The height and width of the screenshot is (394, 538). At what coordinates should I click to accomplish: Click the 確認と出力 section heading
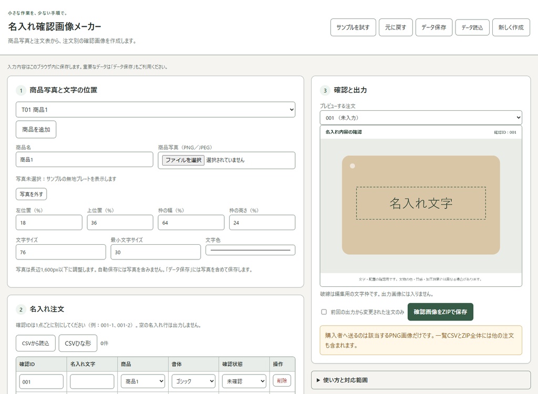[x=350, y=90]
